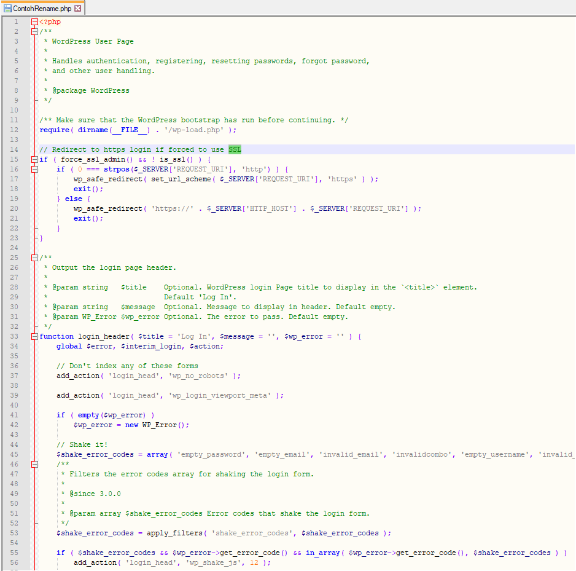This screenshot has width=576, height=571.
Task: Collapse the strpos if block on line 16
Action: click(x=34, y=170)
